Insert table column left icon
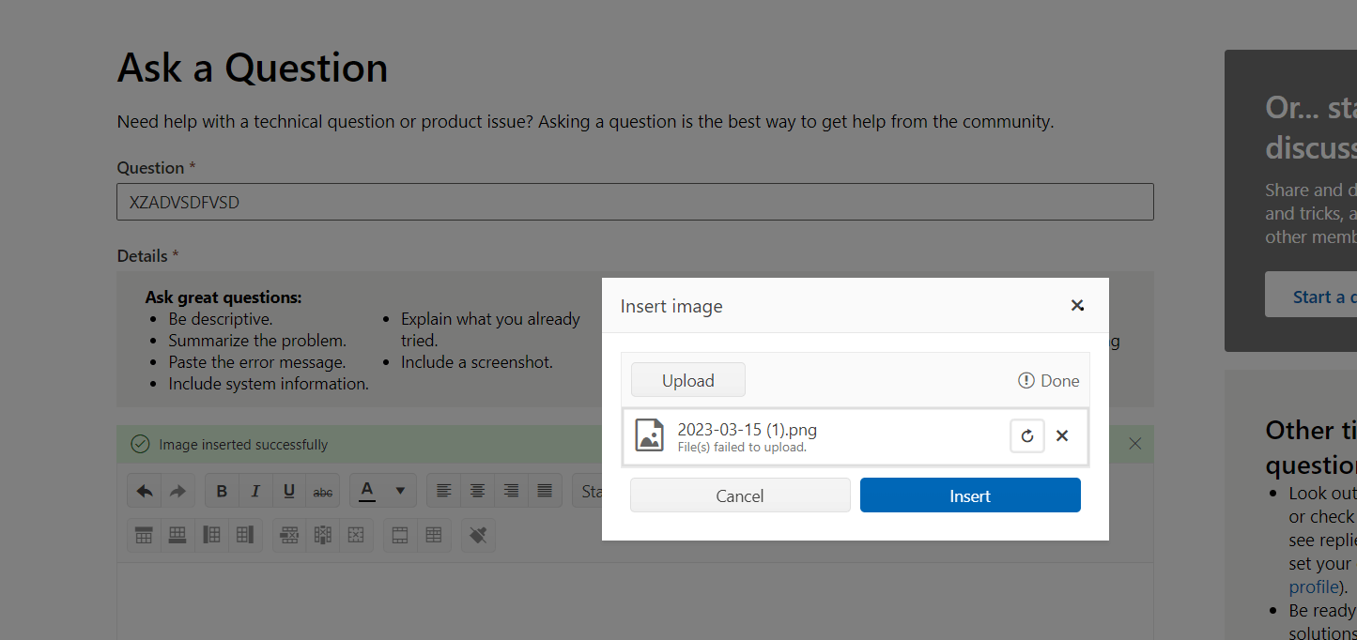The height and width of the screenshot is (640, 1357). pyautogui.click(x=211, y=535)
